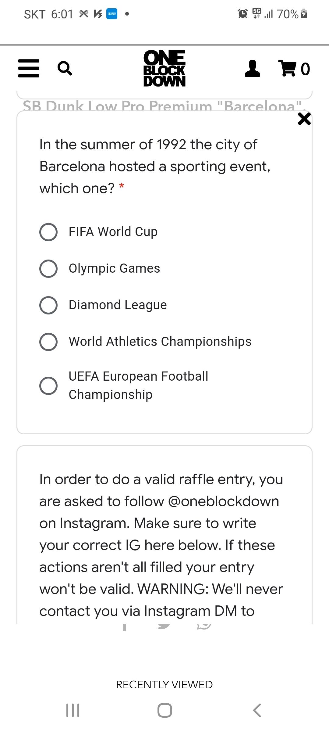Choose the Olympic Games radio button
329x732 pixels.
pyautogui.click(x=48, y=269)
